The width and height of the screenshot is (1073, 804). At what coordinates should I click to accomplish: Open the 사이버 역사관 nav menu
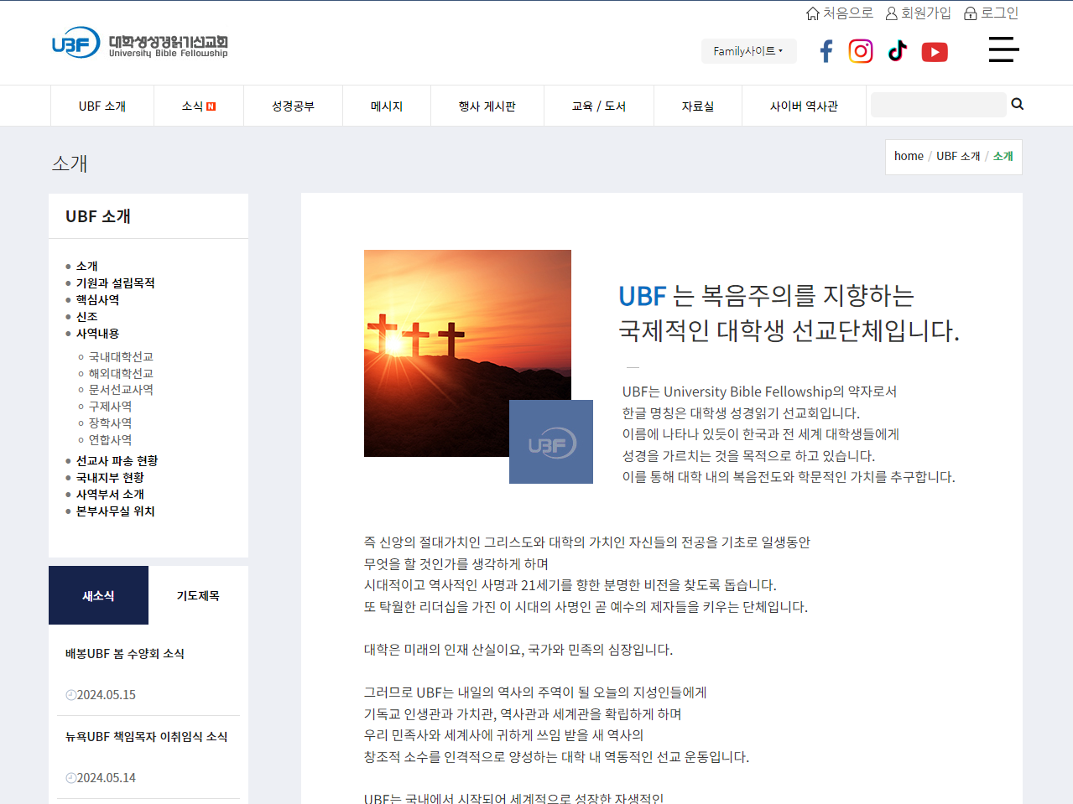click(x=804, y=106)
